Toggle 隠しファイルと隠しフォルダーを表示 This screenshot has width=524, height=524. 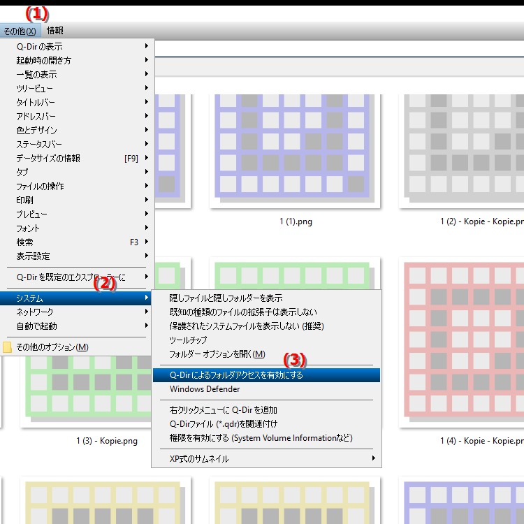(266, 298)
